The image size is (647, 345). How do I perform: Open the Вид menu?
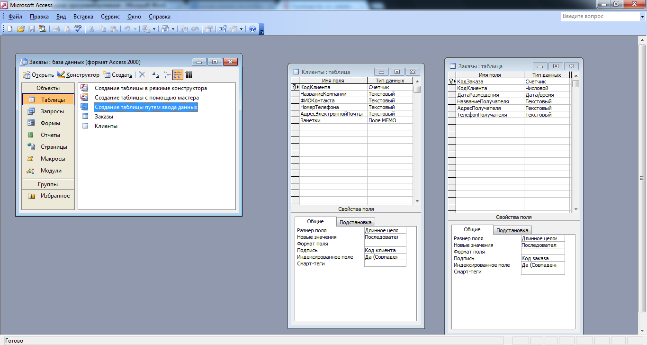[61, 16]
